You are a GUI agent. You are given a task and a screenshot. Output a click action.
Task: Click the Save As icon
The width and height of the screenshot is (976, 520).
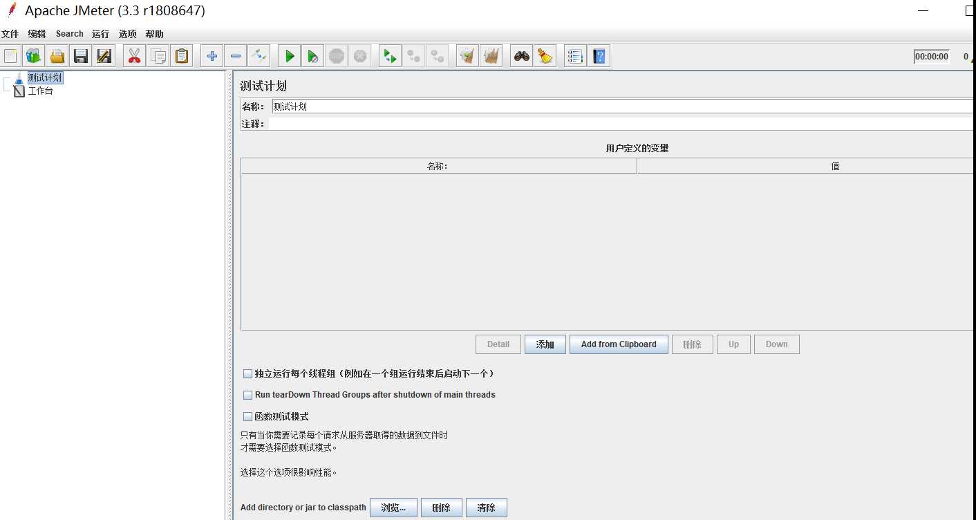[x=104, y=56]
